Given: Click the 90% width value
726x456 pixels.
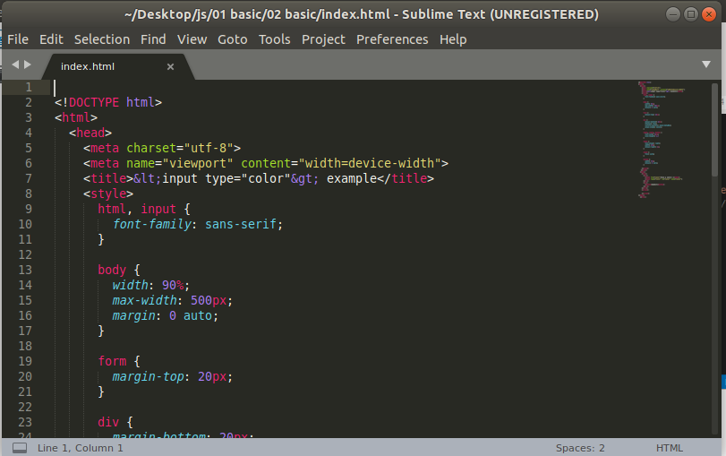Looking at the screenshot, I should pos(173,285).
